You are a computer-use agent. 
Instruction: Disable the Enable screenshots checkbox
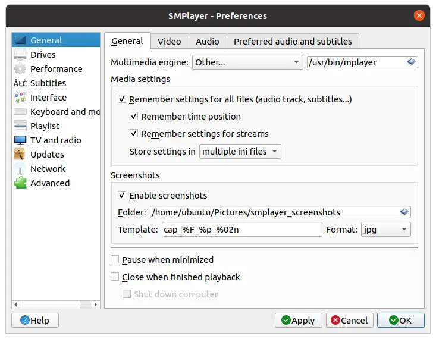(122, 195)
